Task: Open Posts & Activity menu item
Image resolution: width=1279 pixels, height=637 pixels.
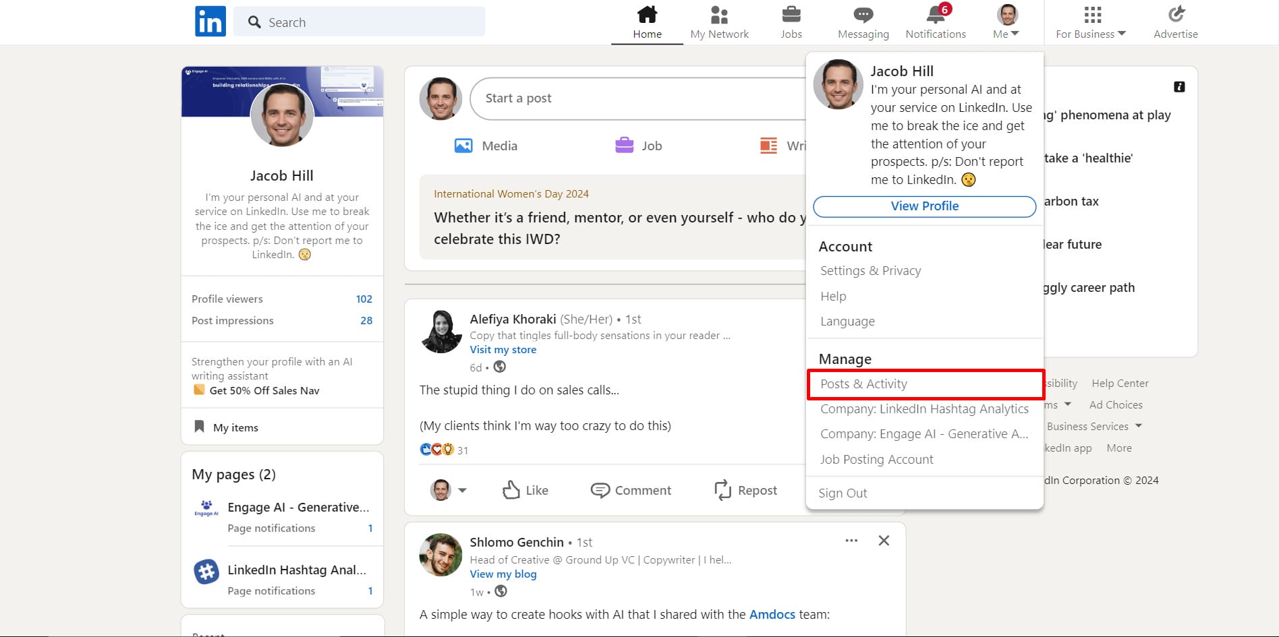Action: pos(926,384)
